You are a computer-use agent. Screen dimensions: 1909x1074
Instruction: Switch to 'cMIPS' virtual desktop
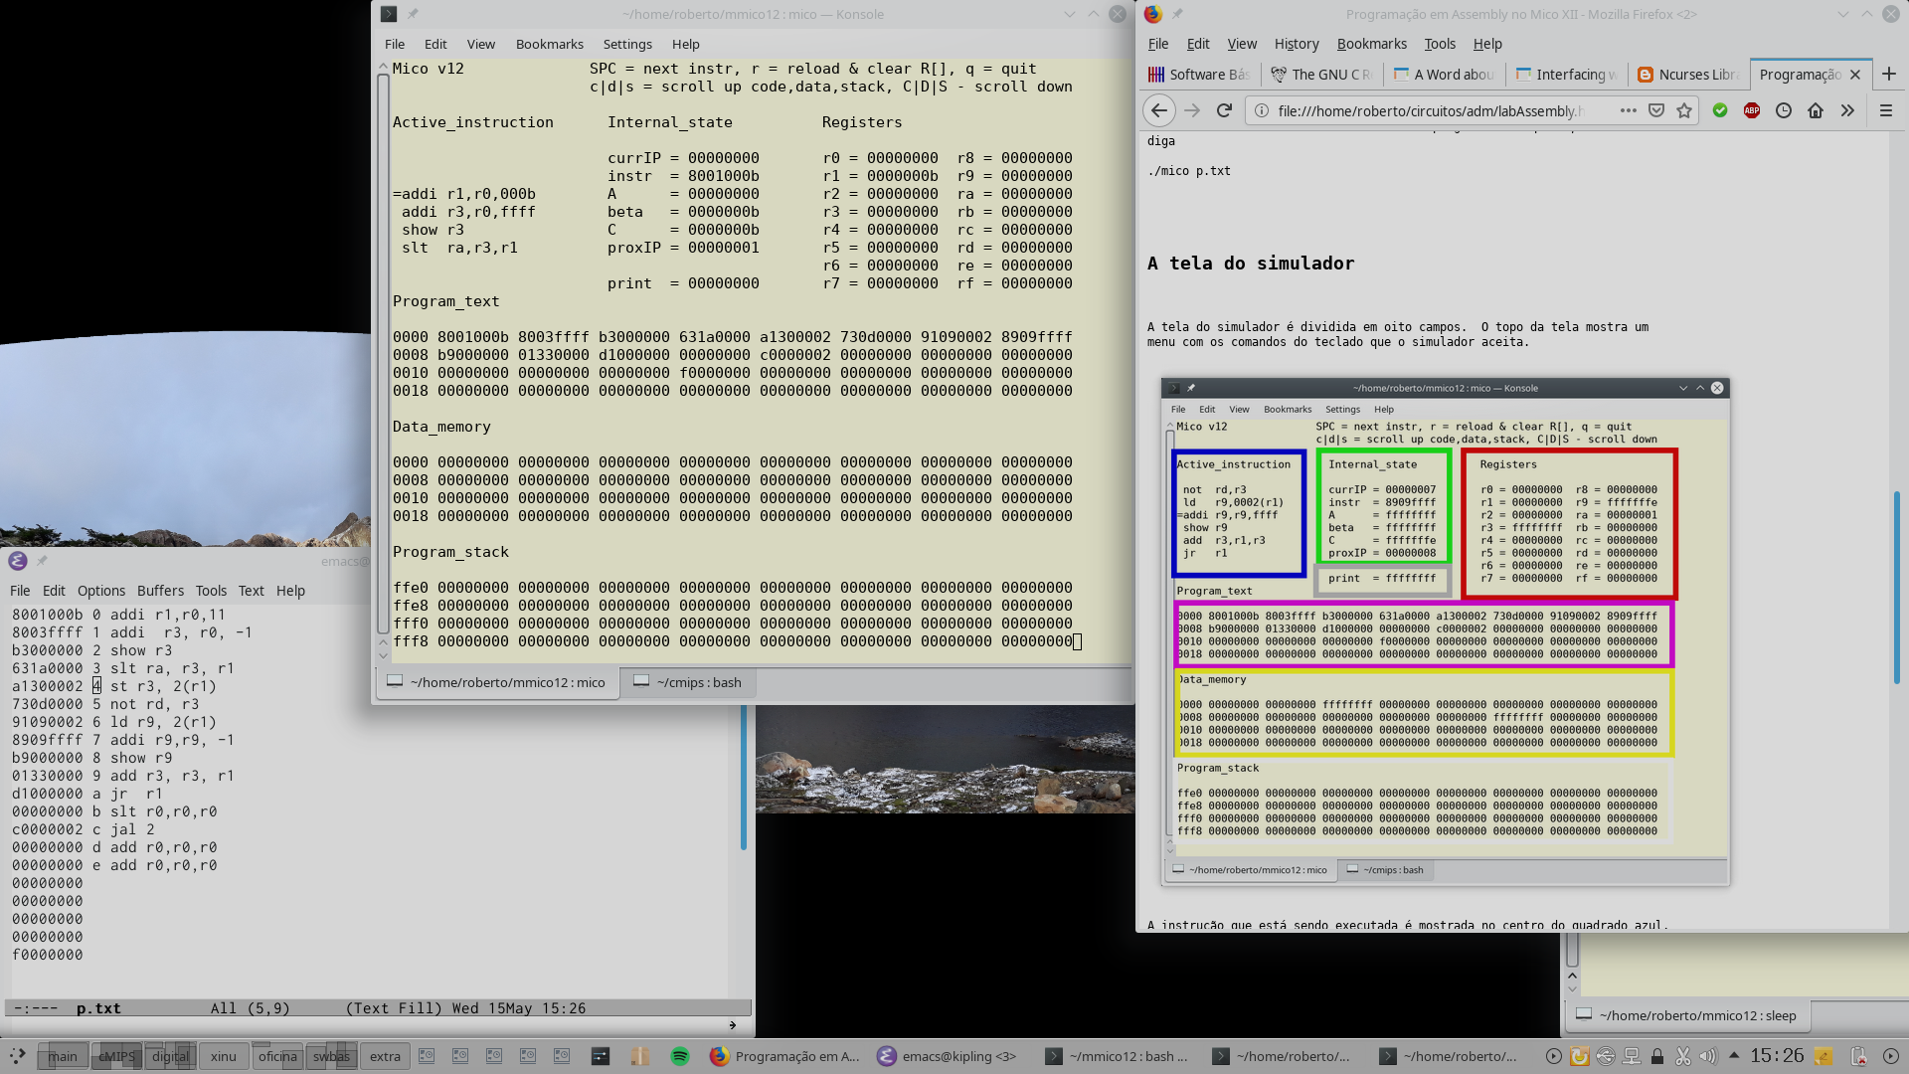pos(116,1056)
